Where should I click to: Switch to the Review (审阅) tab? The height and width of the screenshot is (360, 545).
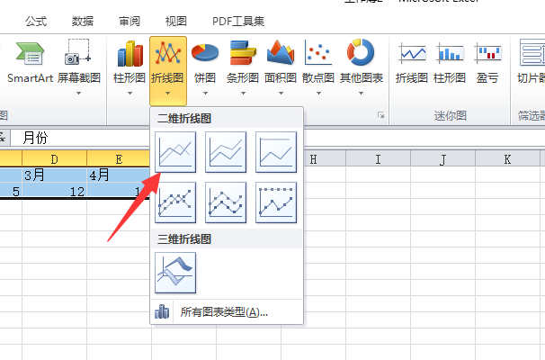coord(130,22)
